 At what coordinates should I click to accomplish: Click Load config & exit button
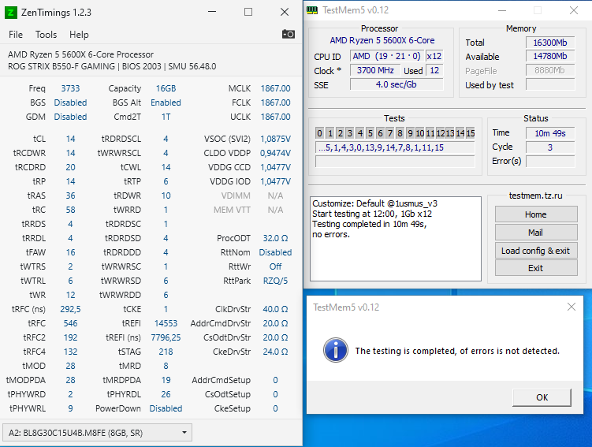tap(536, 251)
